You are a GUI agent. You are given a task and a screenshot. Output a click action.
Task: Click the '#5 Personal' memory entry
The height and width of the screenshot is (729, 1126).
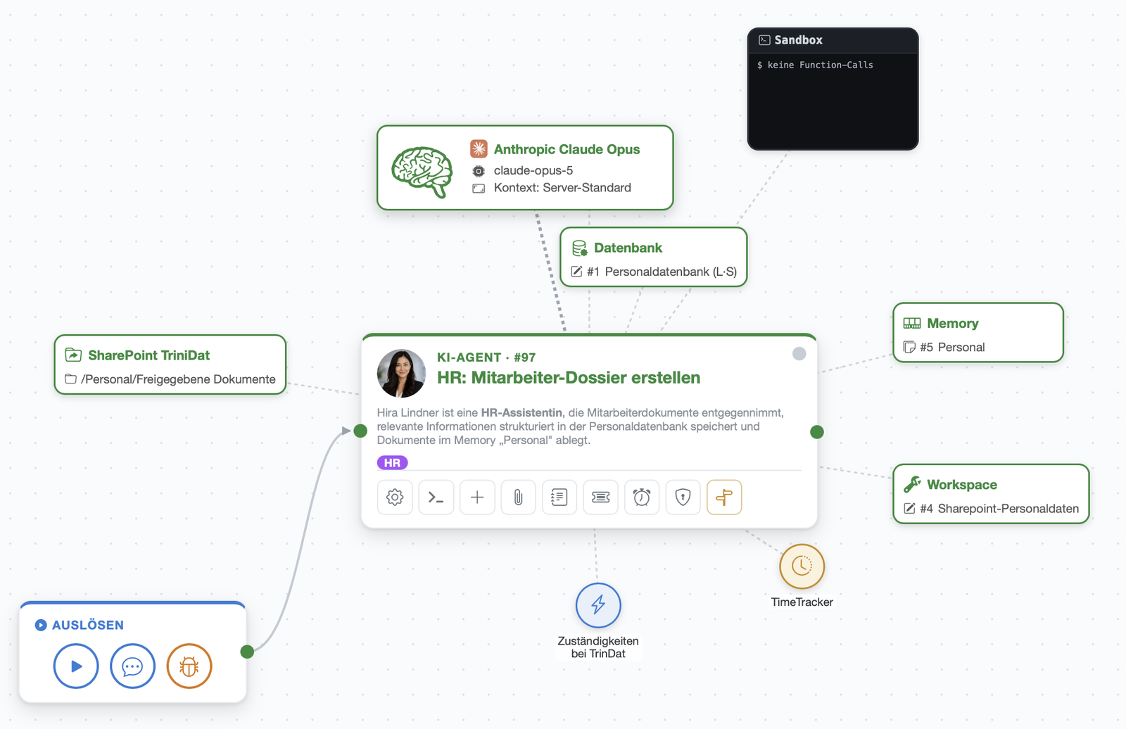pyautogui.click(x=952, y=347)
